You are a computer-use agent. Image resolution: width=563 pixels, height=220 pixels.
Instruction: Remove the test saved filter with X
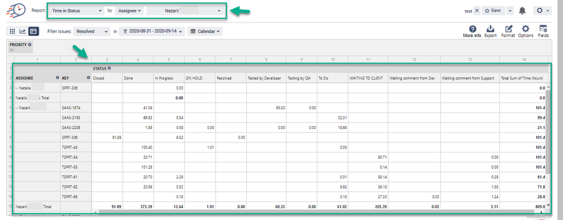[x=476, y=11]
